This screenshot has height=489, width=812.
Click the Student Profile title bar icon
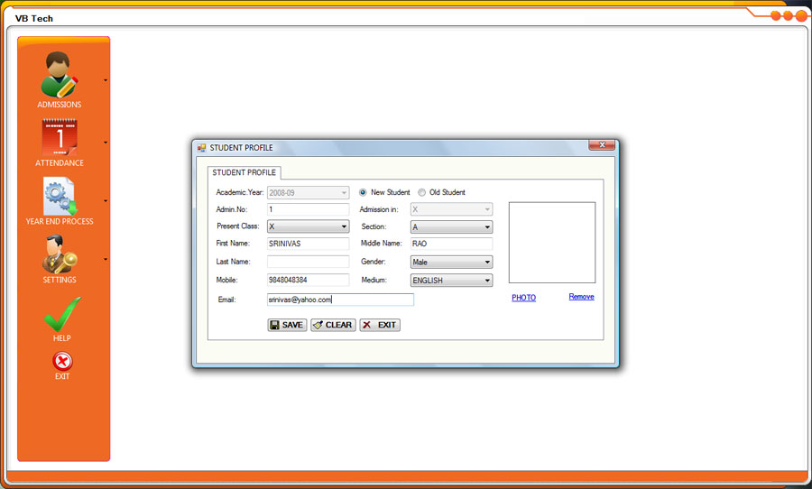[201, 148]
